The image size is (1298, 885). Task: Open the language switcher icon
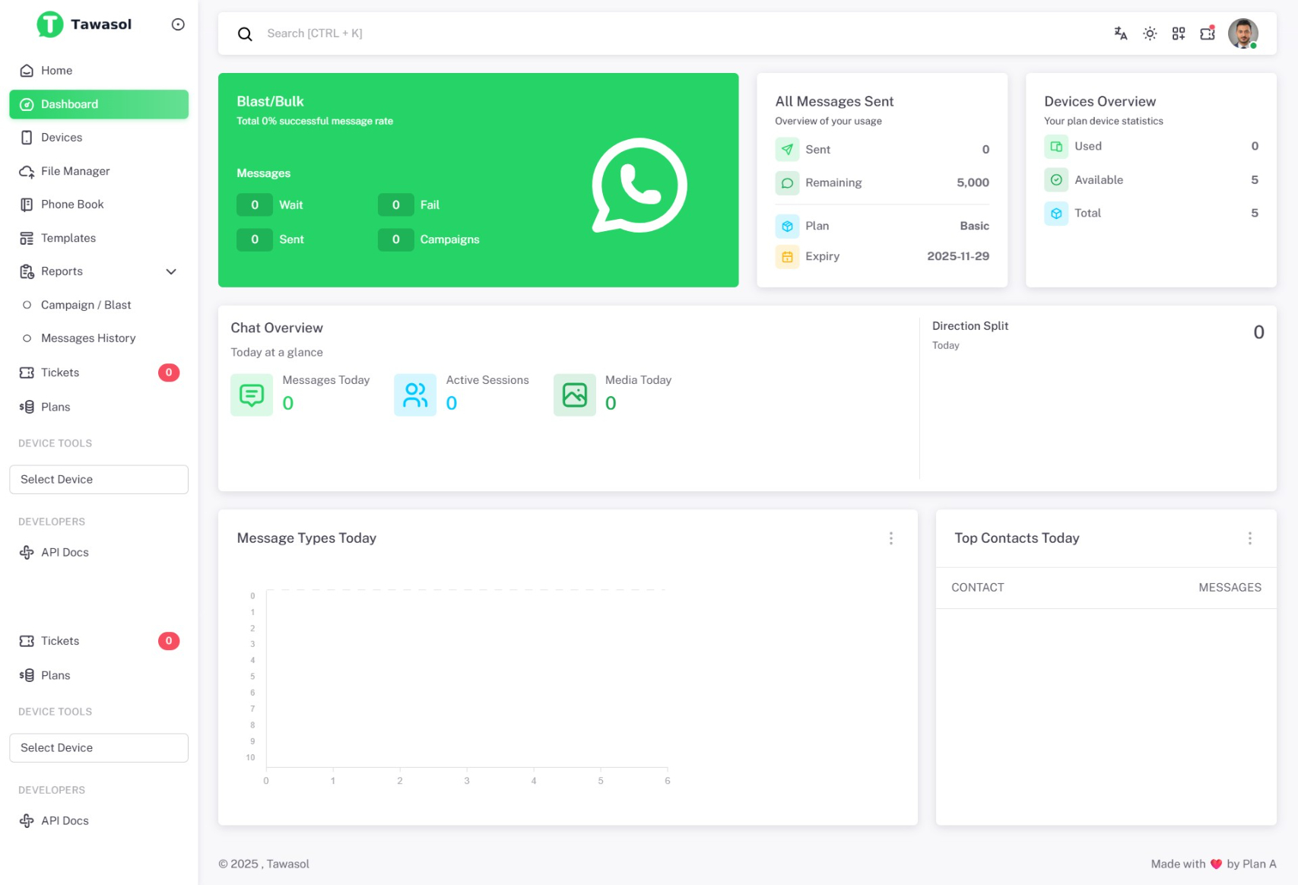click(1120, 33)
